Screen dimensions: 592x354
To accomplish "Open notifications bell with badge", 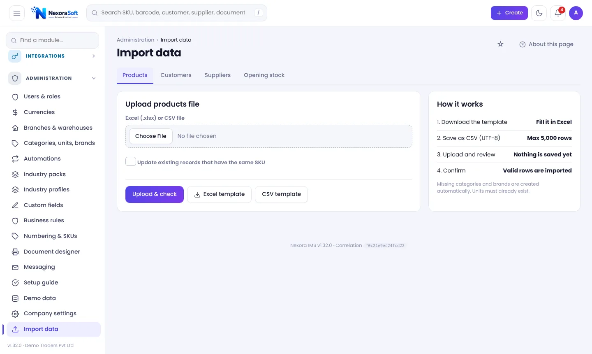I will 558,13.
